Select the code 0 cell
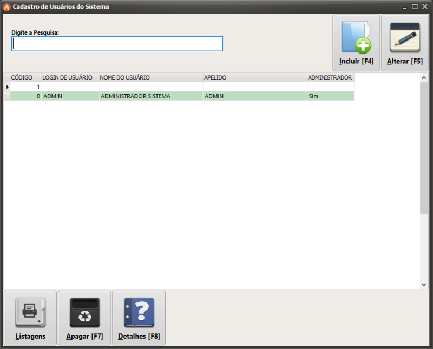Screen dimensions: 433x349 25,96
